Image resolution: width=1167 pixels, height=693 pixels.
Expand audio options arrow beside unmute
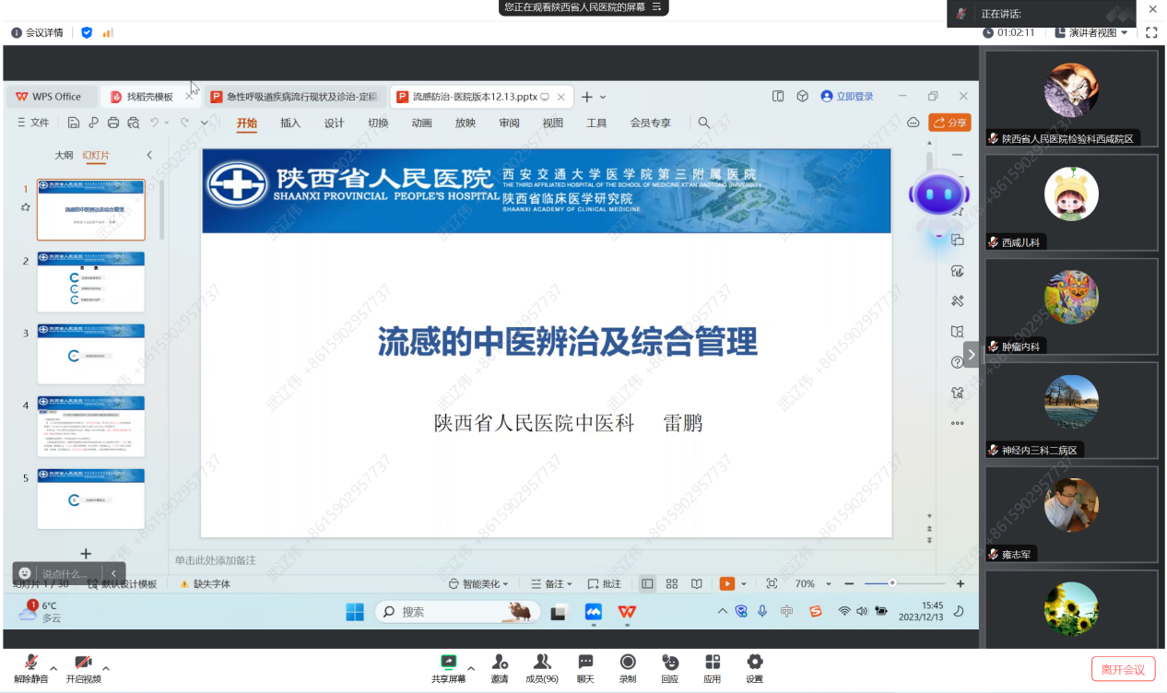pyautogui.click(x=53, y=668)
